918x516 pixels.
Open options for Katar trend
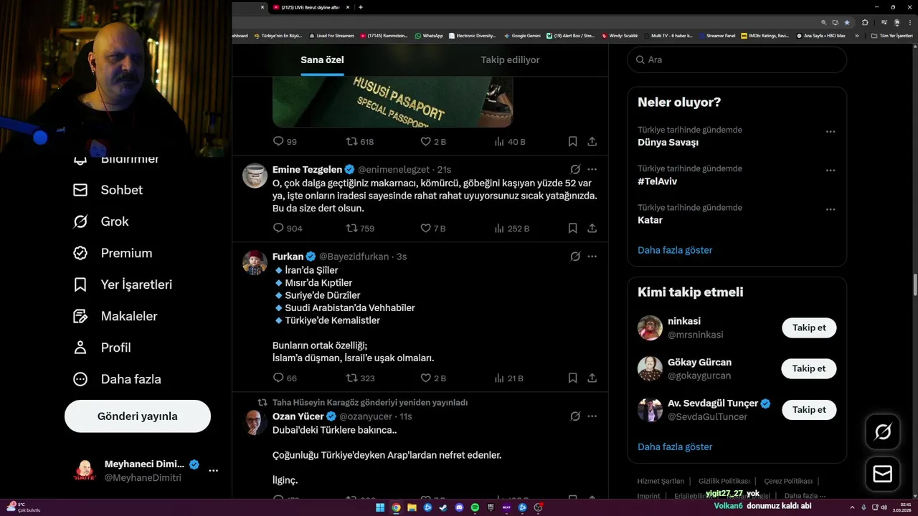(831, 209)
